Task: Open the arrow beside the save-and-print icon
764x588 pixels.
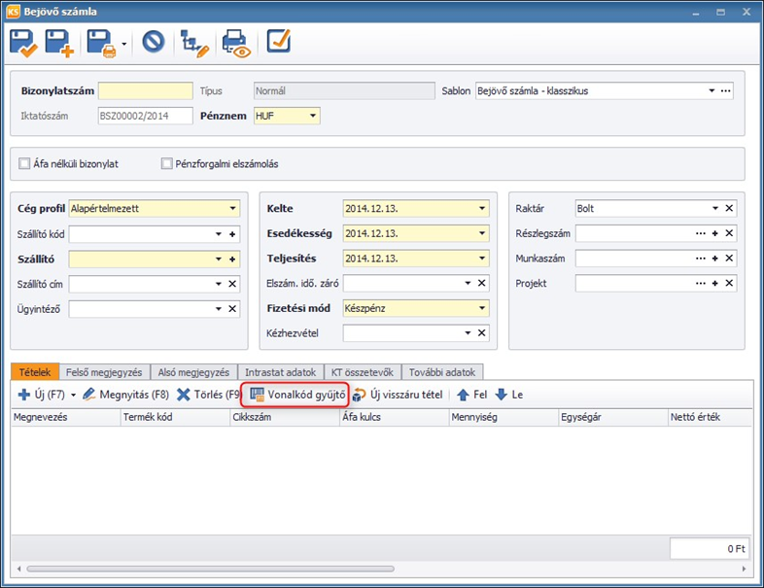Action: pos(124,44)
